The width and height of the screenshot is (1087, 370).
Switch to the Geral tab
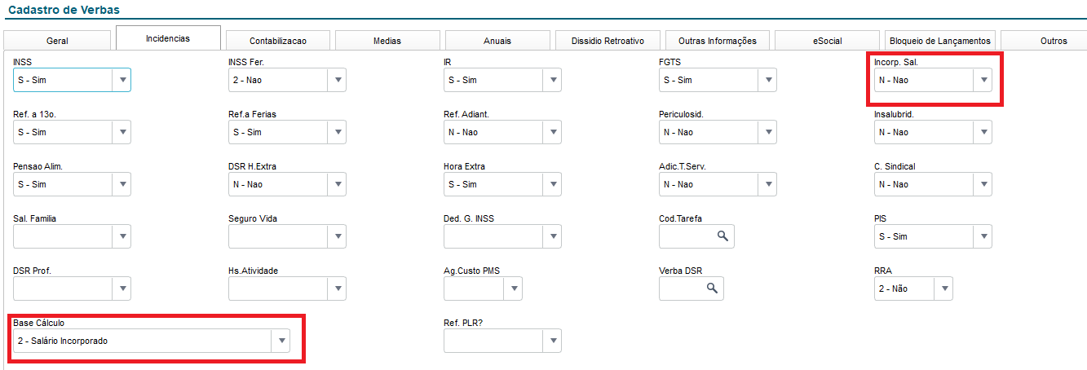pyautogui.click(x=57, y=41)
